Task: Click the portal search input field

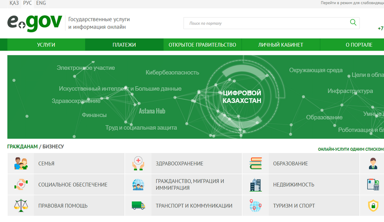Action: pyautogui.click(x=265, y=23)
